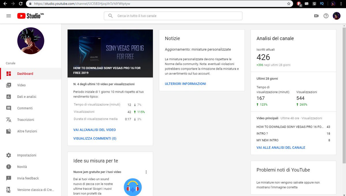
Task: Click the Commenti sidebar icon
Action: coord(9,108)
